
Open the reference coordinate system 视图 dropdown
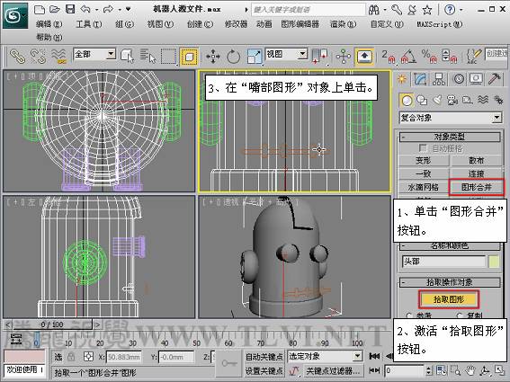tap(287, 54)
